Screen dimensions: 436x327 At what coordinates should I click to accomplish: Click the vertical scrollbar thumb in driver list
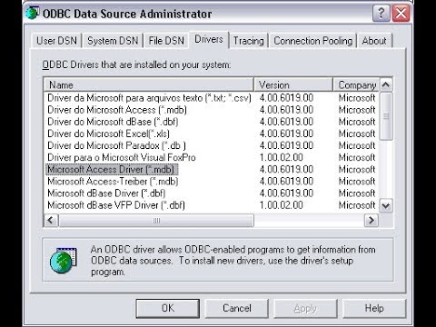click(x=386, y=116)
